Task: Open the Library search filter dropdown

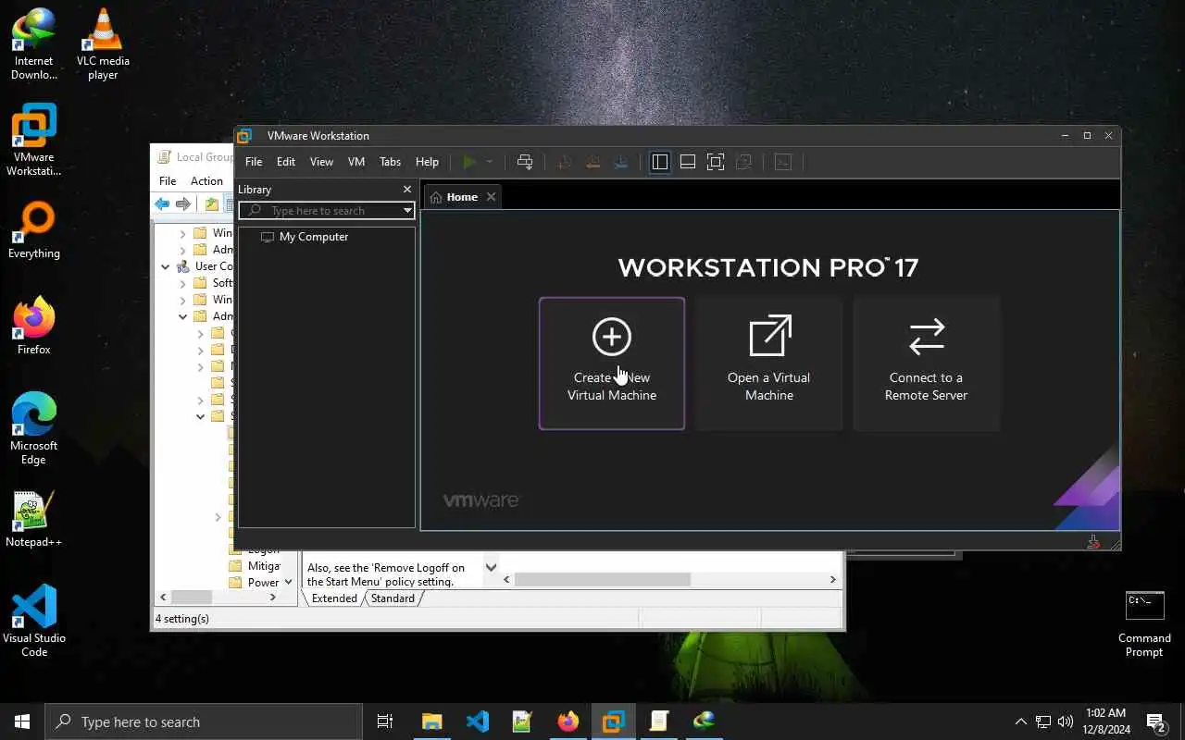Action: pyautogui.click(x=406, y=211)
